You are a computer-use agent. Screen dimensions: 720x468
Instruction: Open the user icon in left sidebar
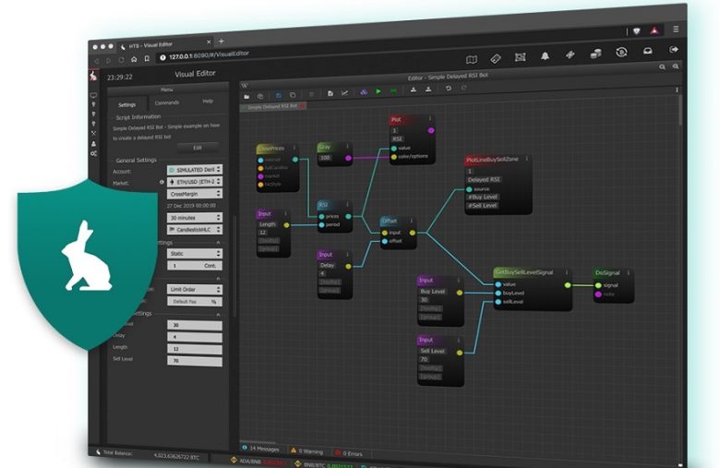(93, 143)
